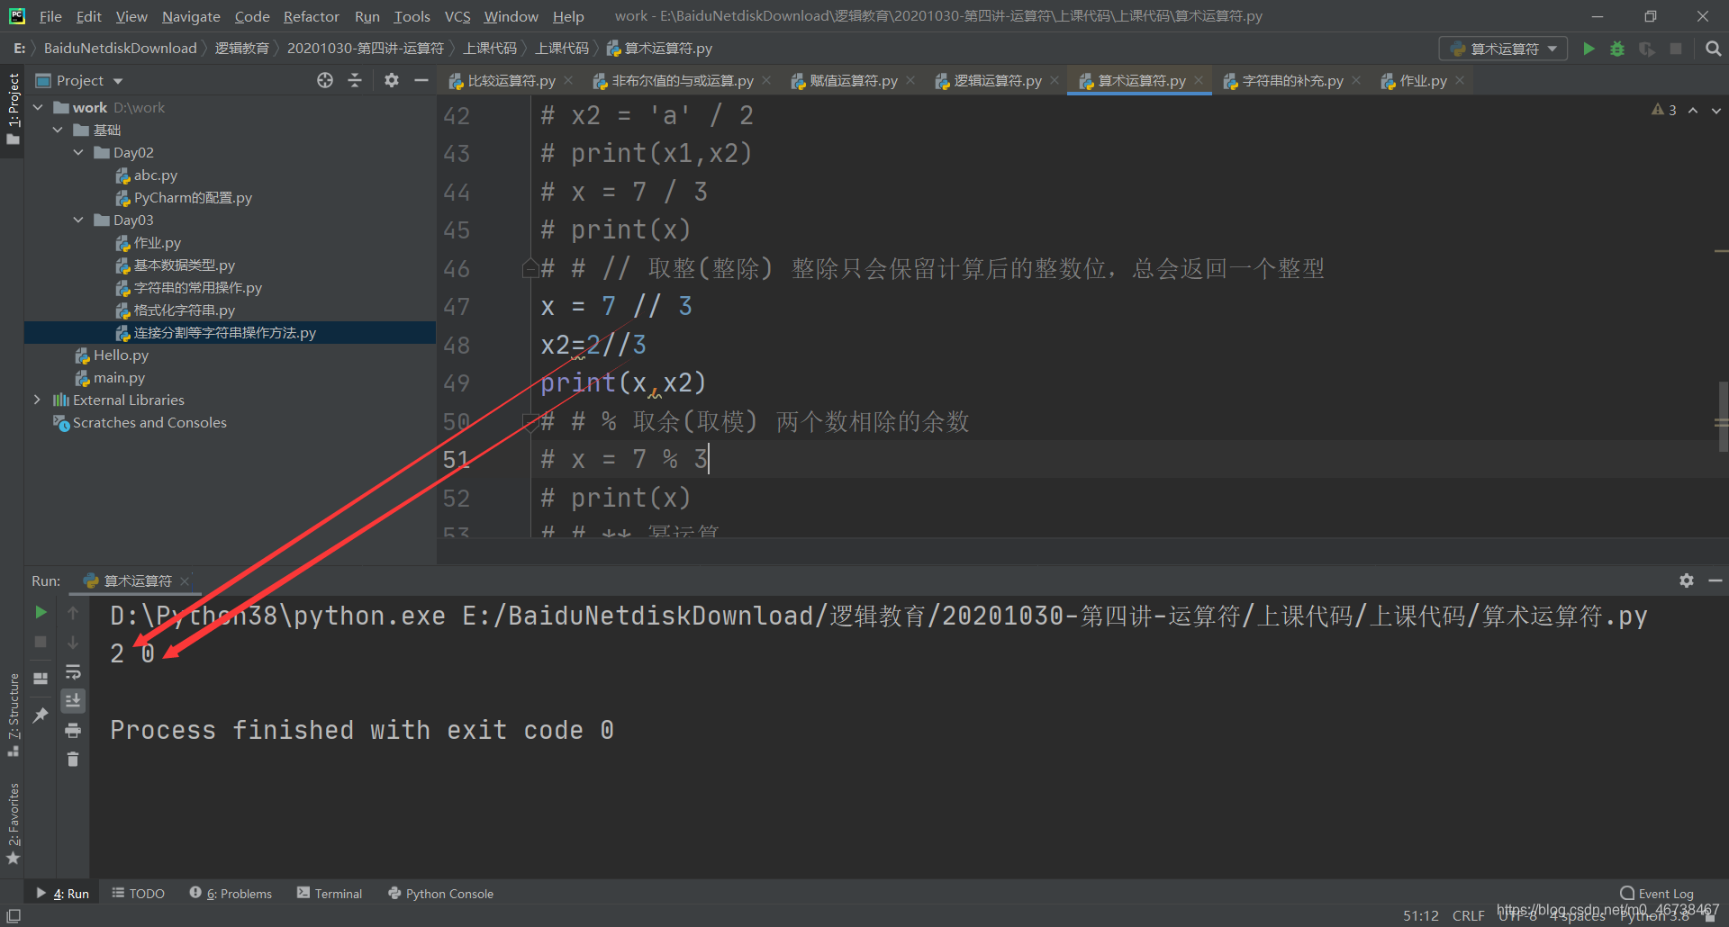Restore layout icon in Run panel
The height and width of the screenshot is (927, 1729).
41,678
